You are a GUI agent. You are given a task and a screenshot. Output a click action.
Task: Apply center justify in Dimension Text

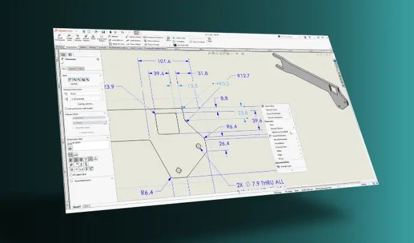76,160
